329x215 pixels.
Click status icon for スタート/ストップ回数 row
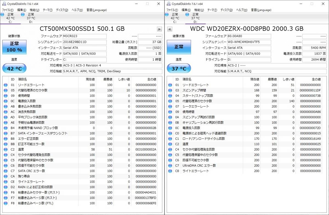pyautogui.click(x=170, y=96)
